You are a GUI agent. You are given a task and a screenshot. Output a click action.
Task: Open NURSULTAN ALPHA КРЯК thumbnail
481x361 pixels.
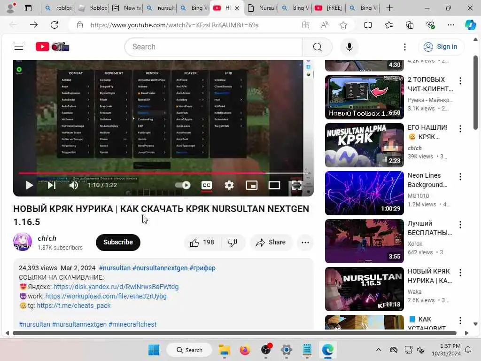point(365,145)
